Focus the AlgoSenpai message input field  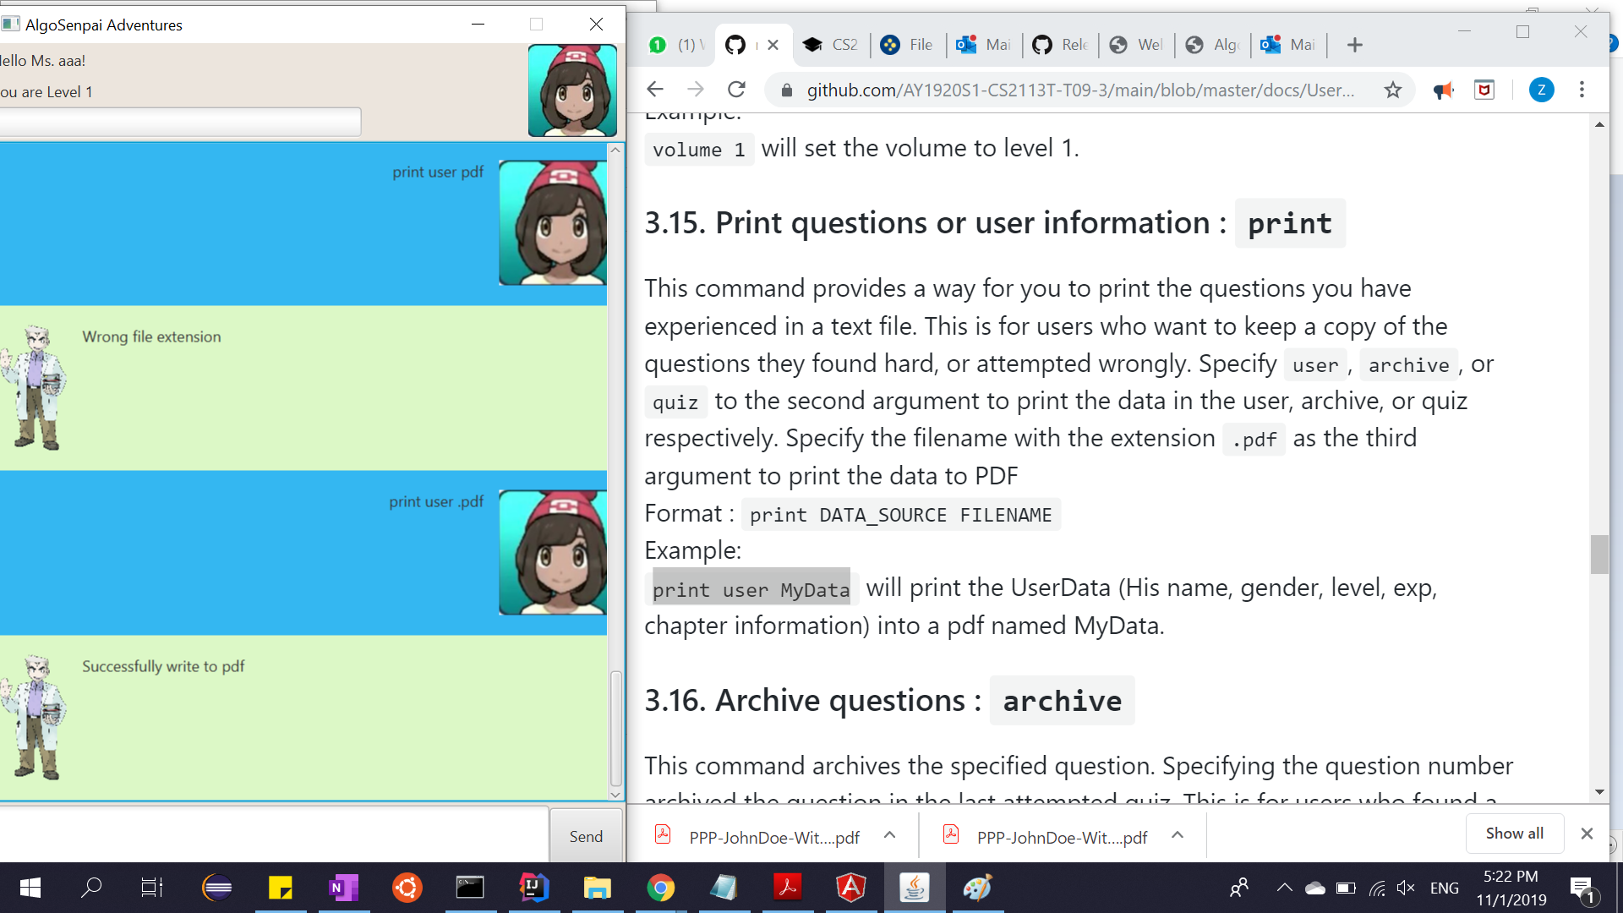[274, 835]
